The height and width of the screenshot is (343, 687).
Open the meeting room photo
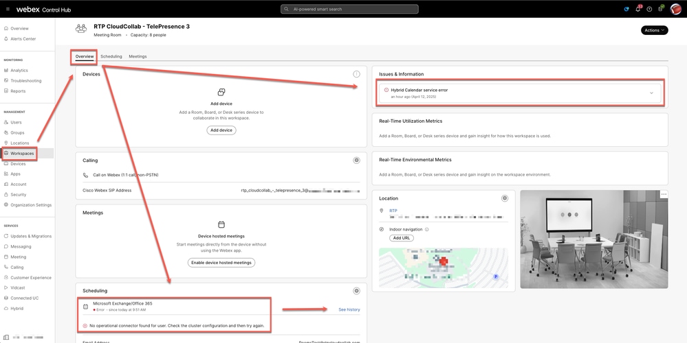(x=594, y=239)
